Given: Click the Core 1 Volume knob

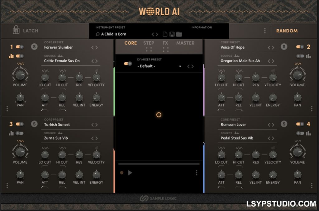Looking at the screenshot, I should 20,75.
